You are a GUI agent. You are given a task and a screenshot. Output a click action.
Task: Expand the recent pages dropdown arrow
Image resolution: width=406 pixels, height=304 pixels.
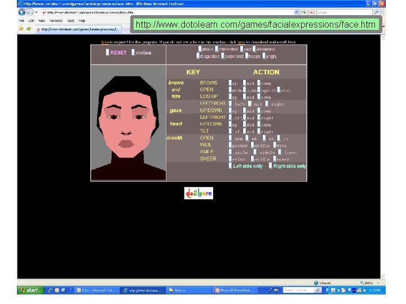[x=36, y=12]
